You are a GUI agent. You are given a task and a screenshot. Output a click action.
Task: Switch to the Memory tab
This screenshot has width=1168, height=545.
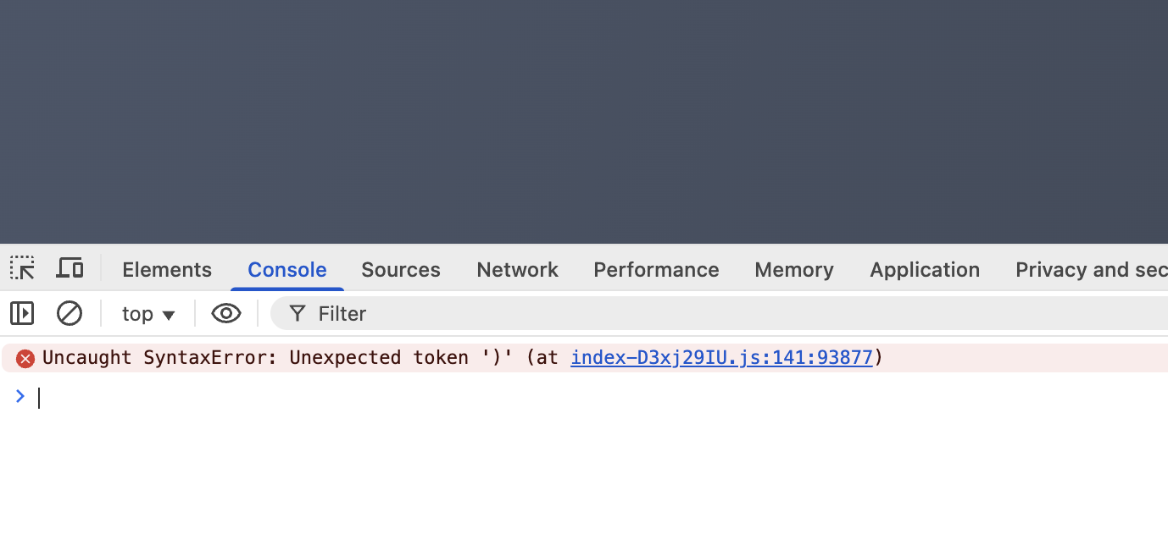pos(793,270)
